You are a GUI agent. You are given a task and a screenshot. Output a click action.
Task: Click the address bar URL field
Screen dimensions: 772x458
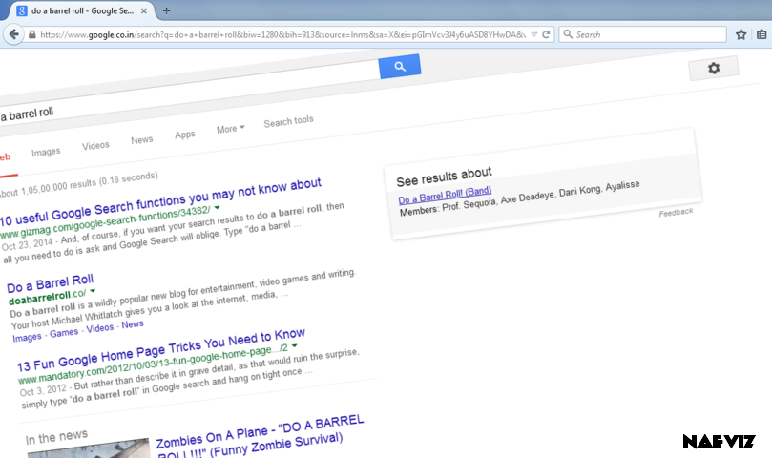point(283,34)
